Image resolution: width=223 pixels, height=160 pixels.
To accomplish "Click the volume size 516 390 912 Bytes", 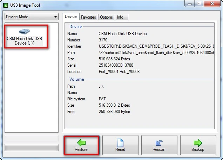I will point(114,105).
